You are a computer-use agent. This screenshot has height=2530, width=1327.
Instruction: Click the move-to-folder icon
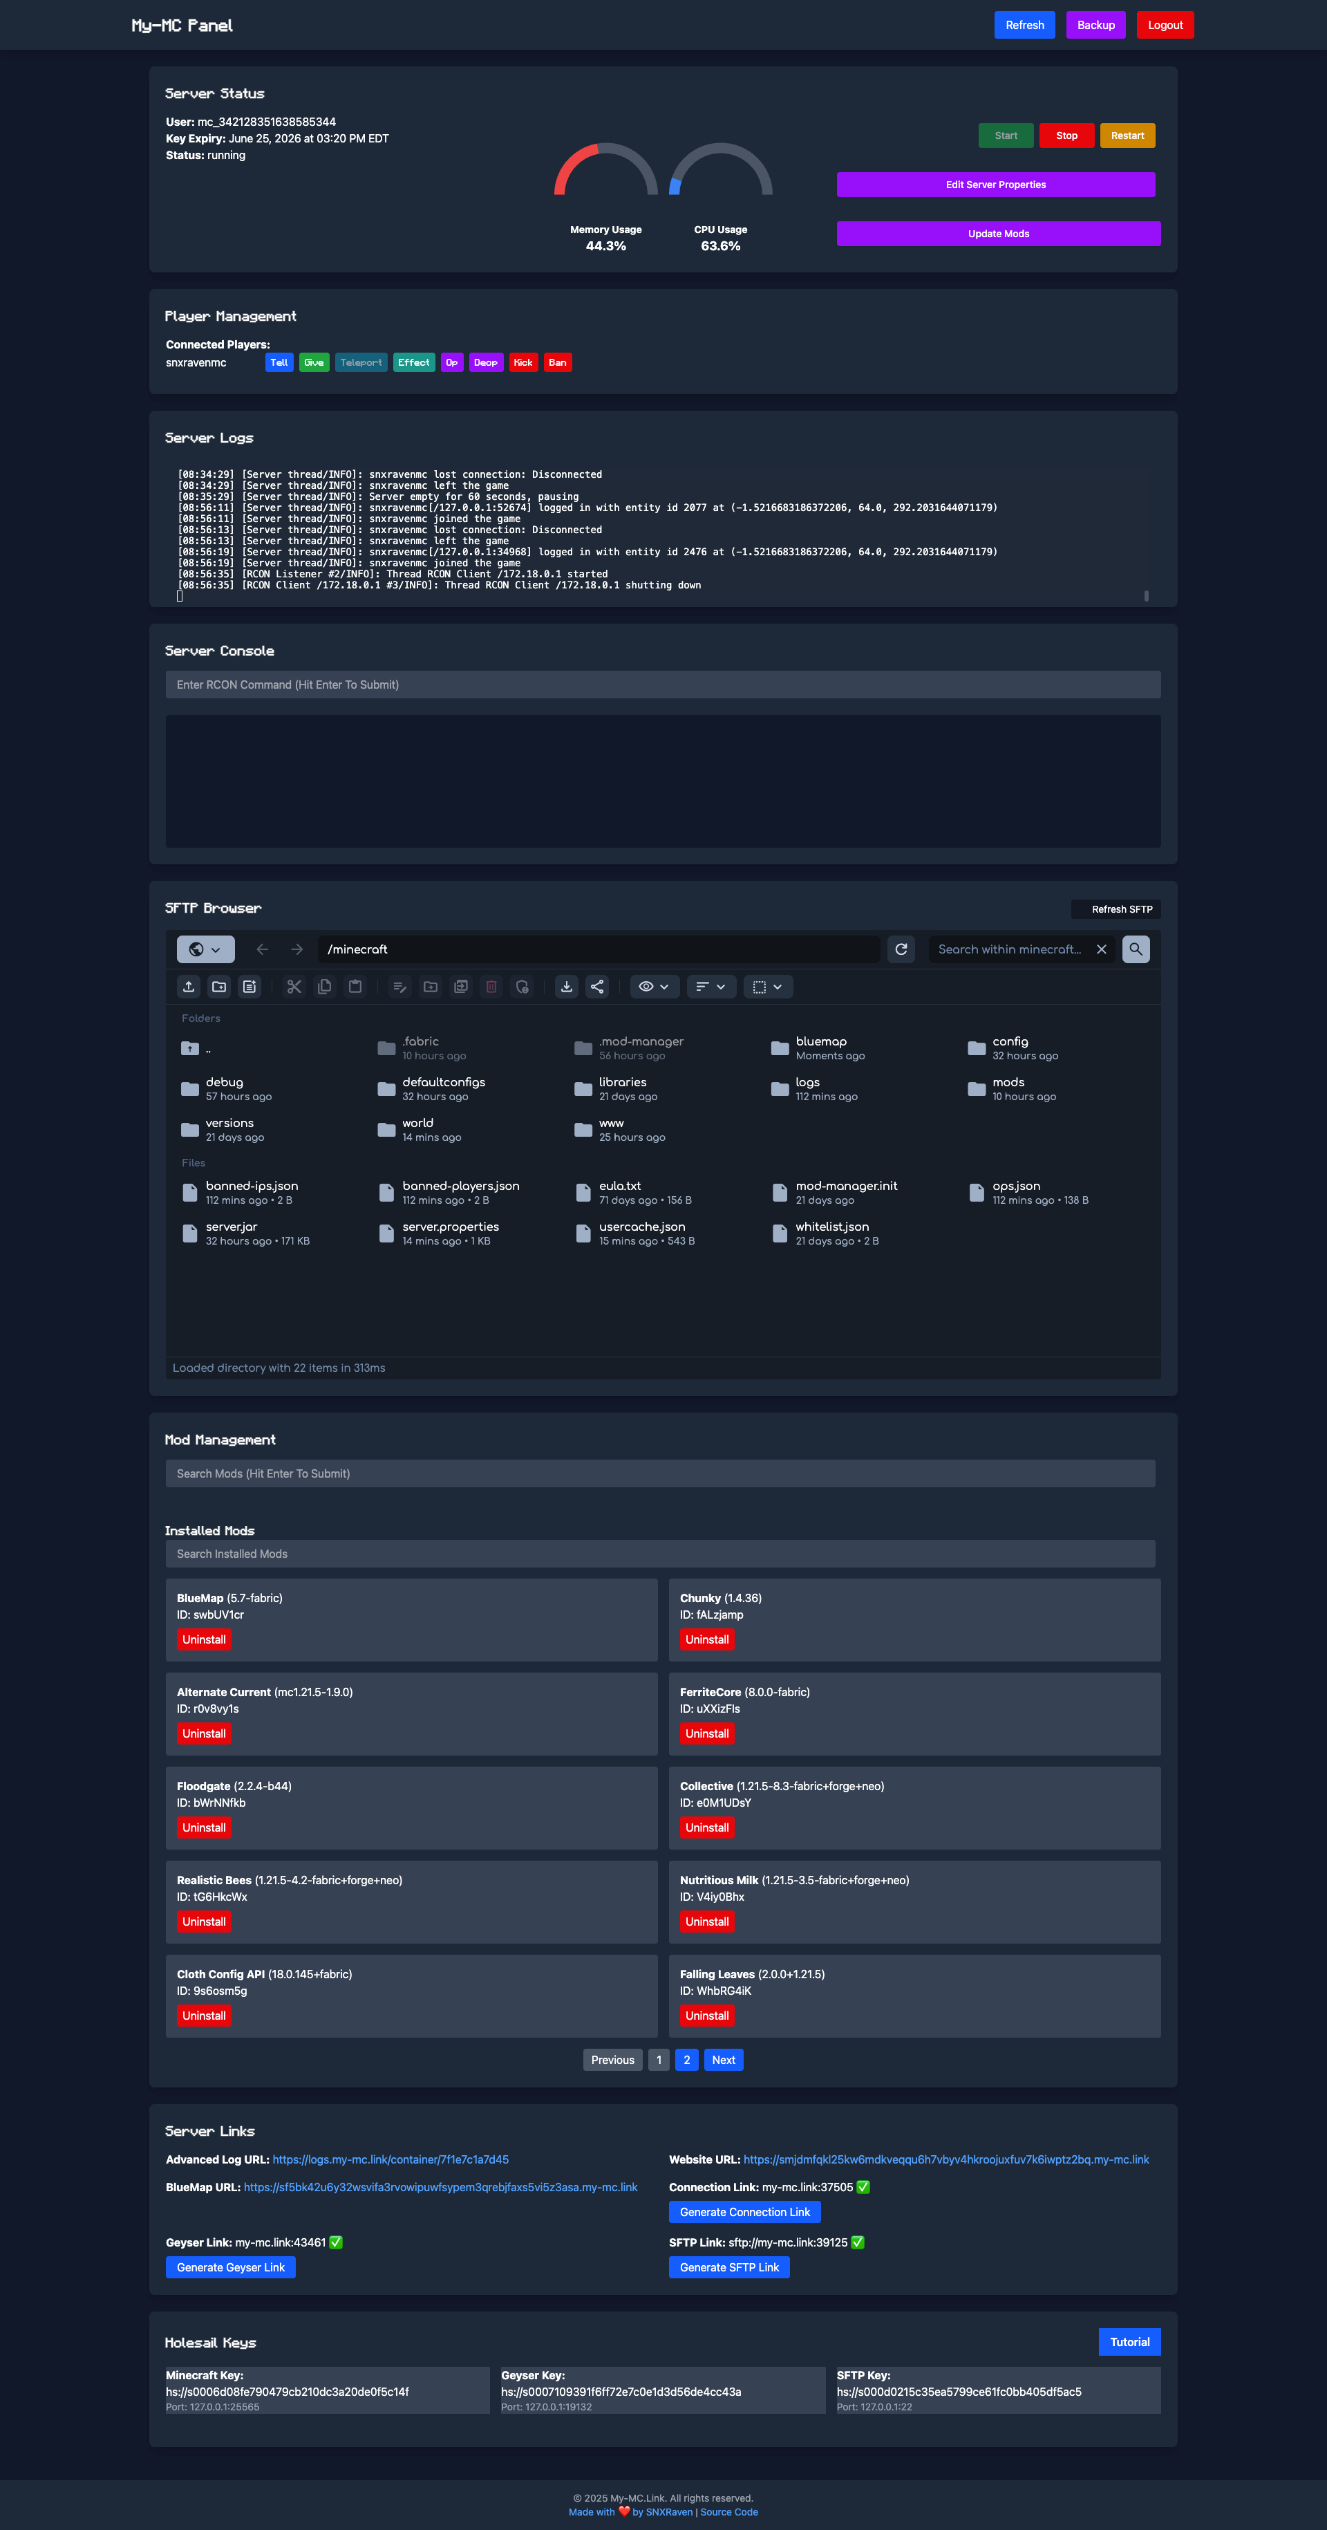[430, 986]
